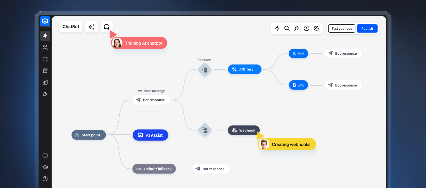This screenshot has height=188, width=426.
Task: Select the Webhook node
Action: (244, 130)
